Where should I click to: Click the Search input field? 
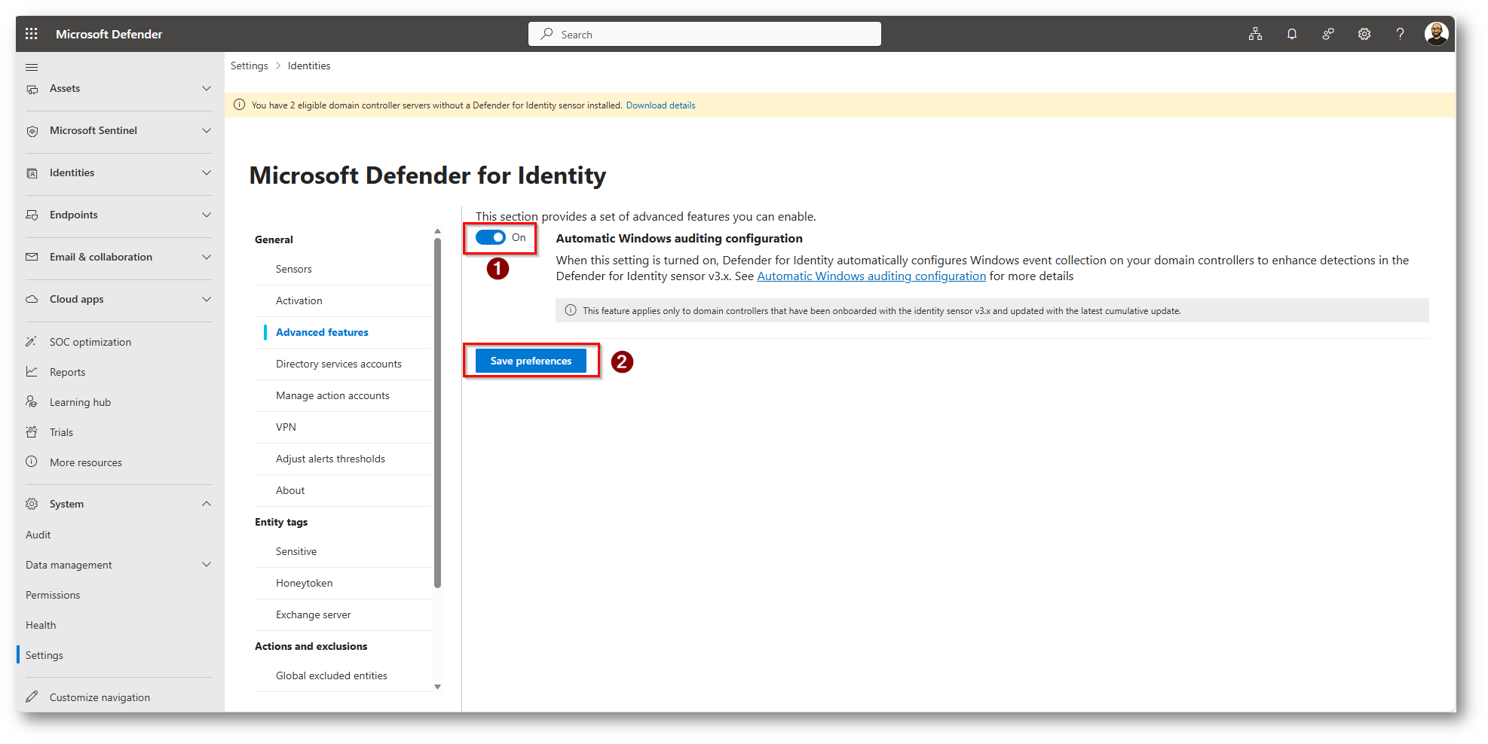pos(705,35)
